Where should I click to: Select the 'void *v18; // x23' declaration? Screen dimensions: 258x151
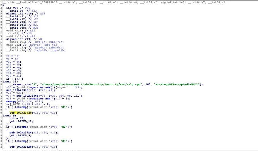coord(21,36)
